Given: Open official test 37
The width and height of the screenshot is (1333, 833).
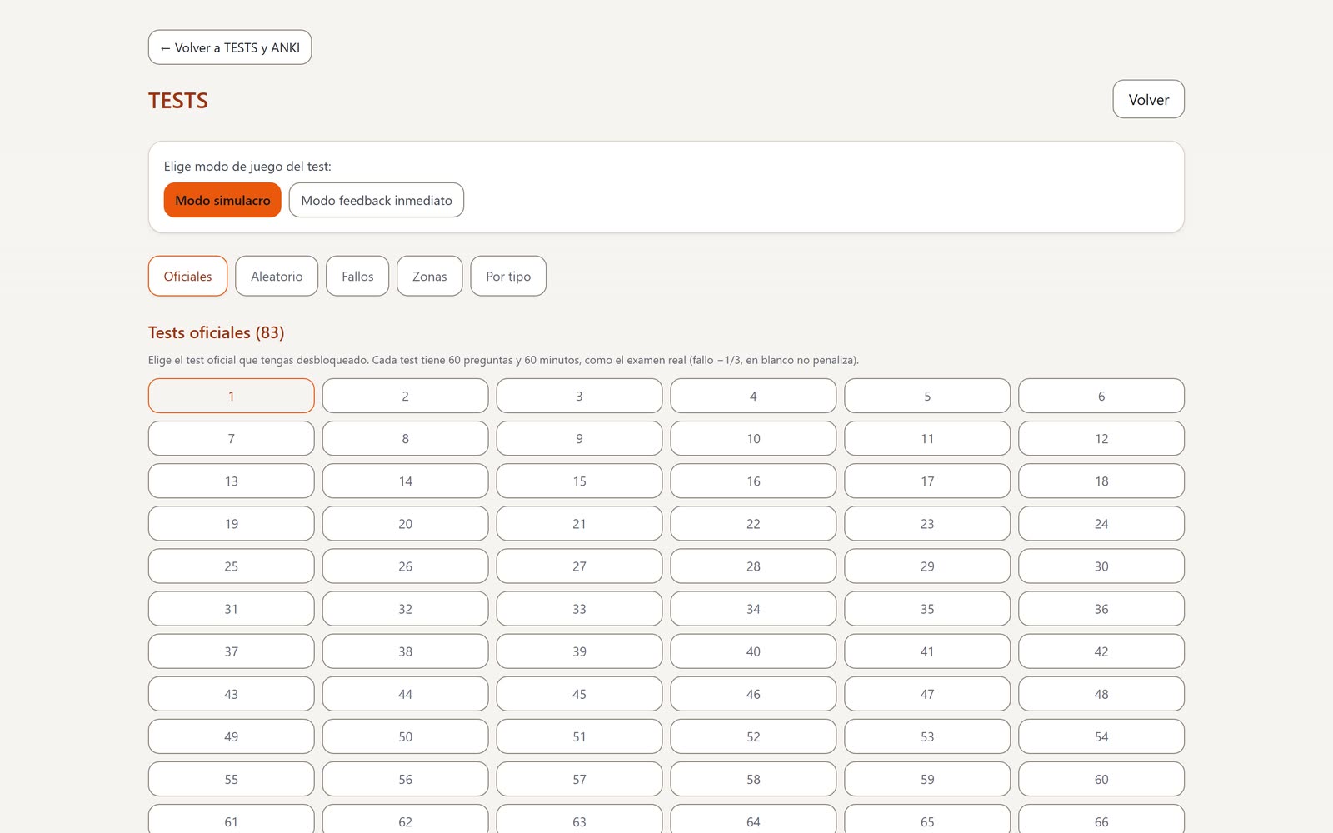Looking at the screenshot, I should 232,651.
